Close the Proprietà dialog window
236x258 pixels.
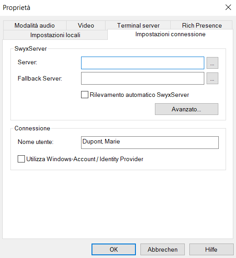click(228, 7)
